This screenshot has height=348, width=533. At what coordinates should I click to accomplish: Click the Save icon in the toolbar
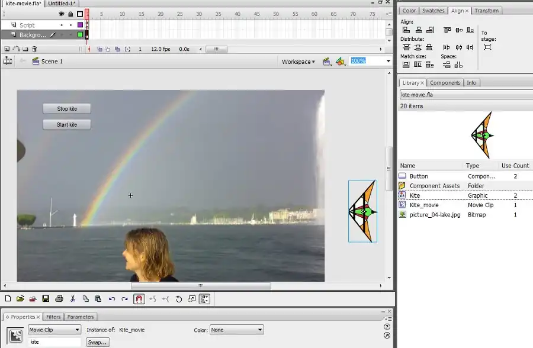(46, 299)
